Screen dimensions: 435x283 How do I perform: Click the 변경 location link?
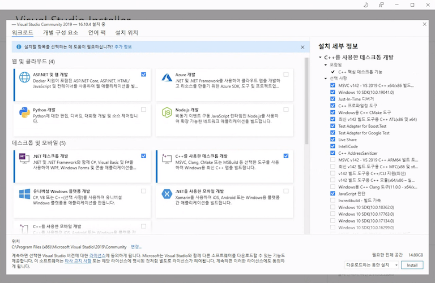click(136, 247)
